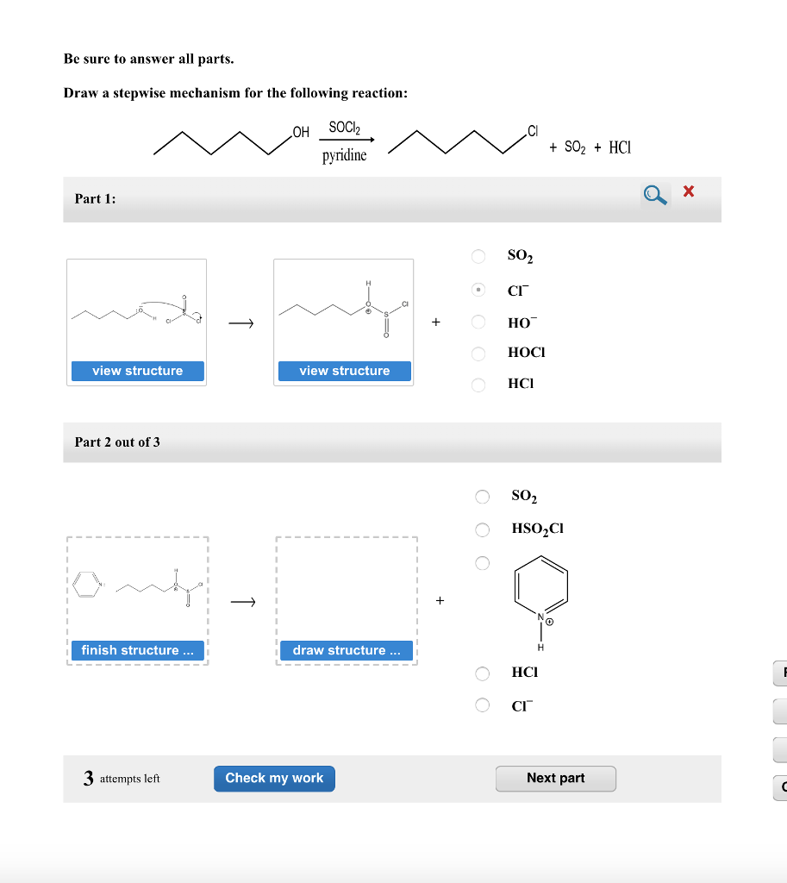The image size is (787, 883).
Task: Click the Next part button
Action: [555, 778]
